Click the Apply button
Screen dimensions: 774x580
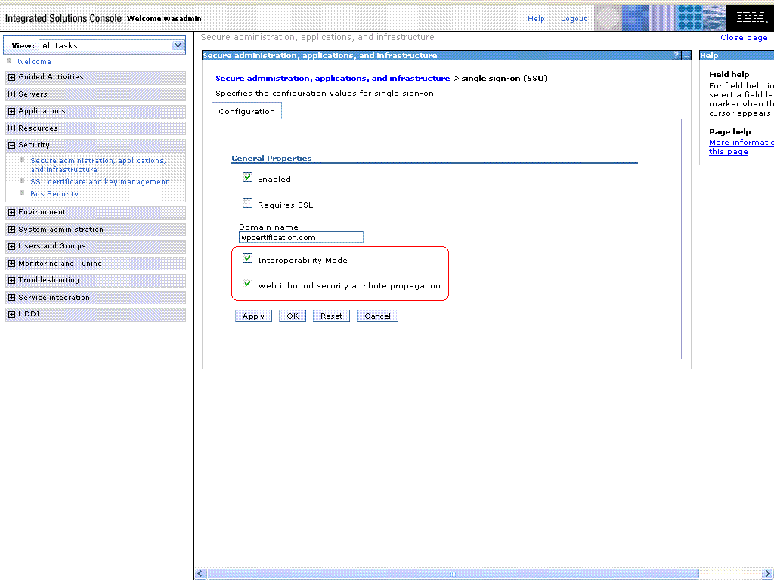coord(253,316)
